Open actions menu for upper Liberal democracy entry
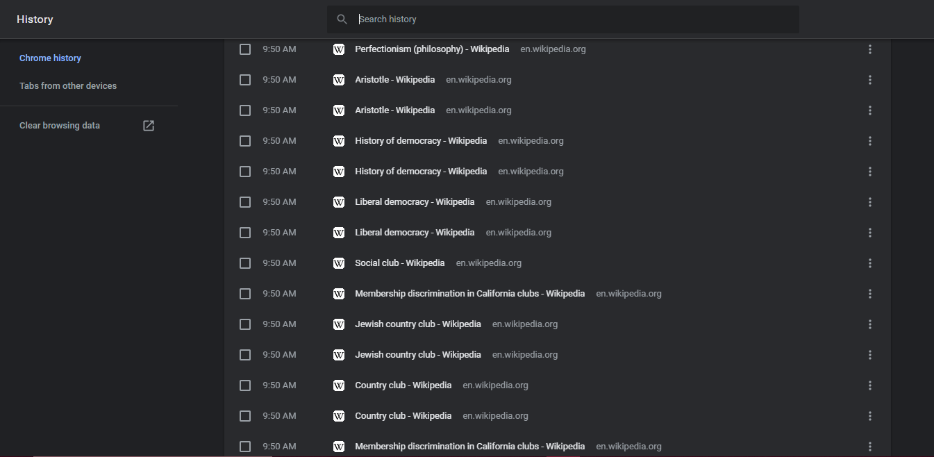Image resolution: width=934 pixels, height=457 pixels. coord(869,202)
